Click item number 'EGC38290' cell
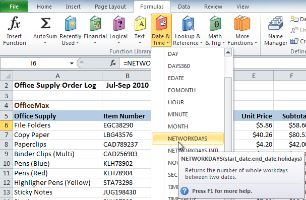The image size is (306, 200). pos(127,125)
